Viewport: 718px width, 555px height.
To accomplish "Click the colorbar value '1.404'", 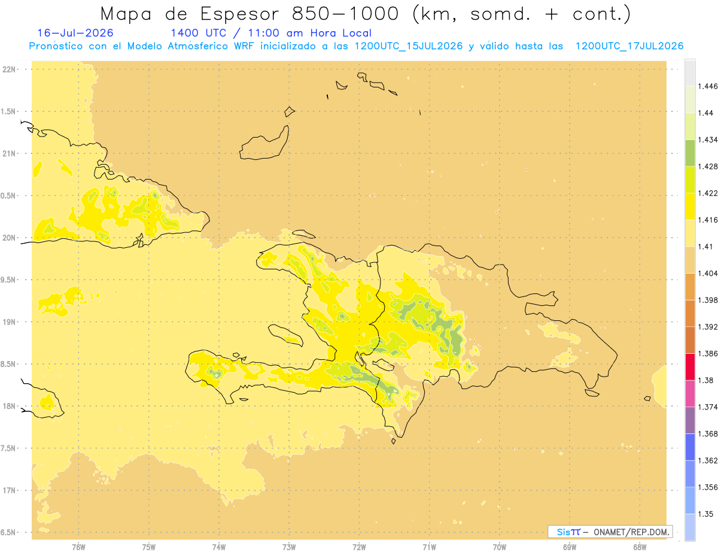I will (x=708, y=273).
